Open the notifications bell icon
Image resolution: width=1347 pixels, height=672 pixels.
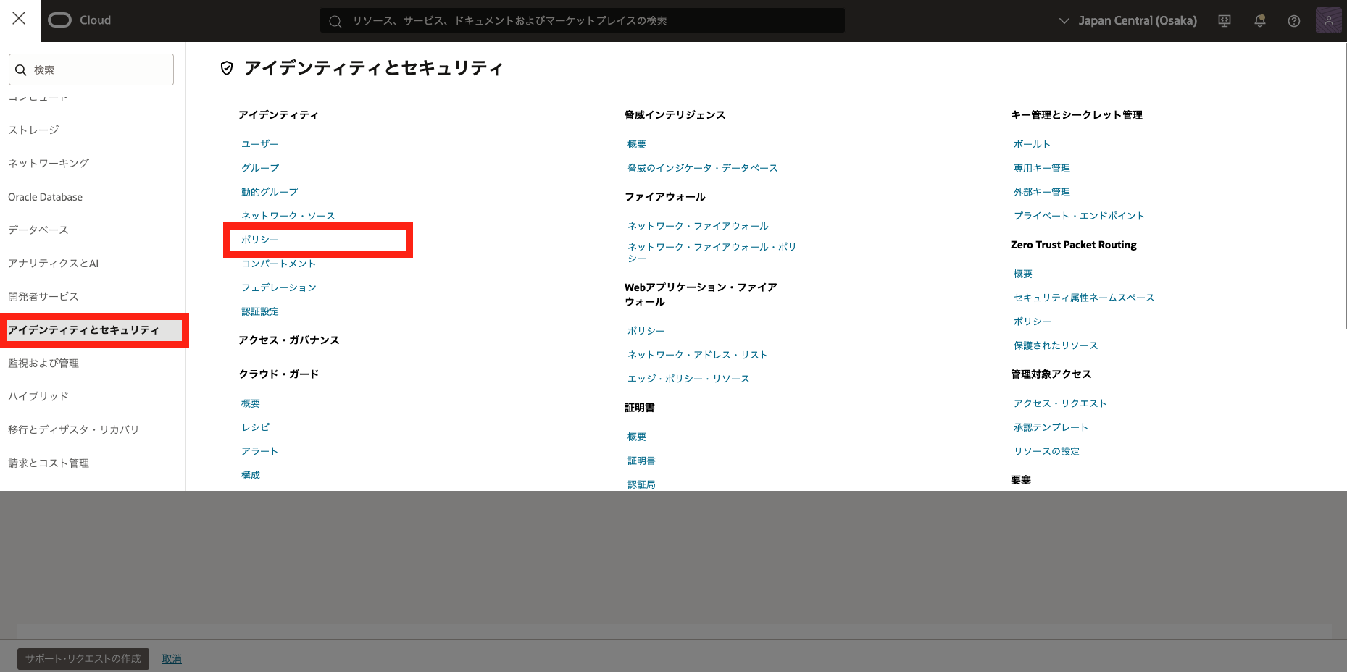coord(1259,21)
